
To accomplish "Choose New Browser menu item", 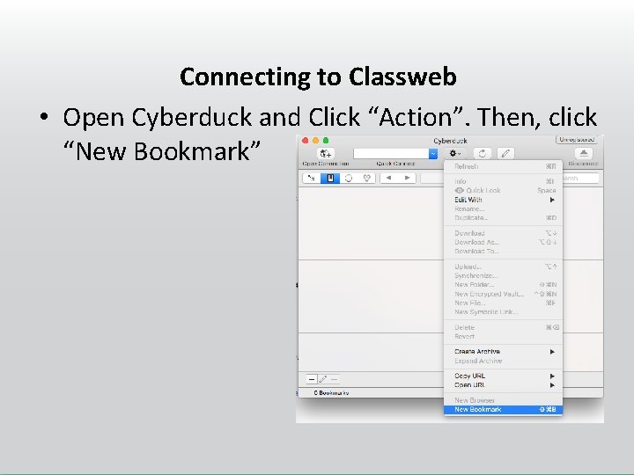I will tap(503, 400).
